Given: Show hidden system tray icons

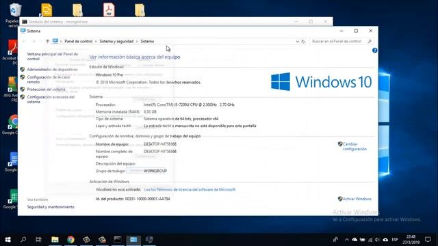Looking at the screenshot, I should (x=347, y=239).
